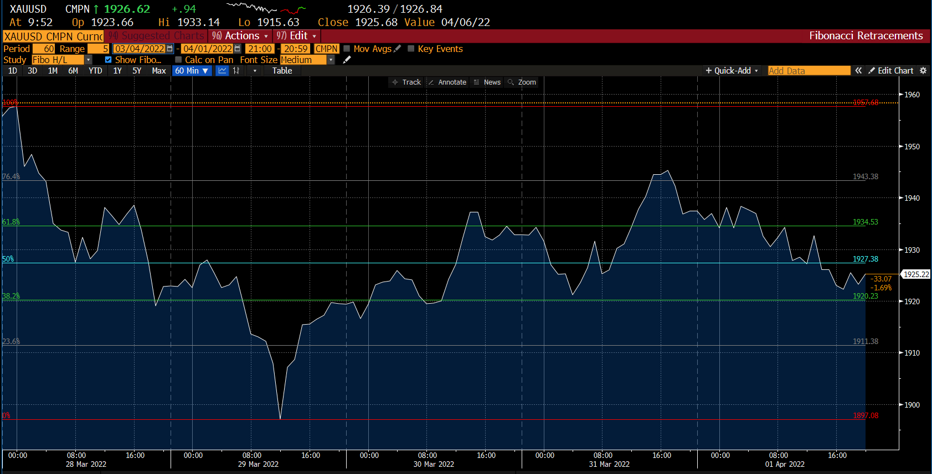Open the start date calendar picker
Image resolution: width=932 pixels, height=474 pixels.
click(170, 49)
